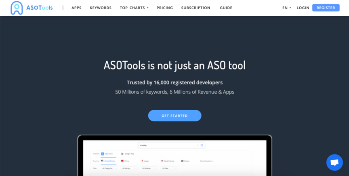Click the clear X icon in preview search
The width and height of the screenshot is (349, 176).
[x=198, y=145]
